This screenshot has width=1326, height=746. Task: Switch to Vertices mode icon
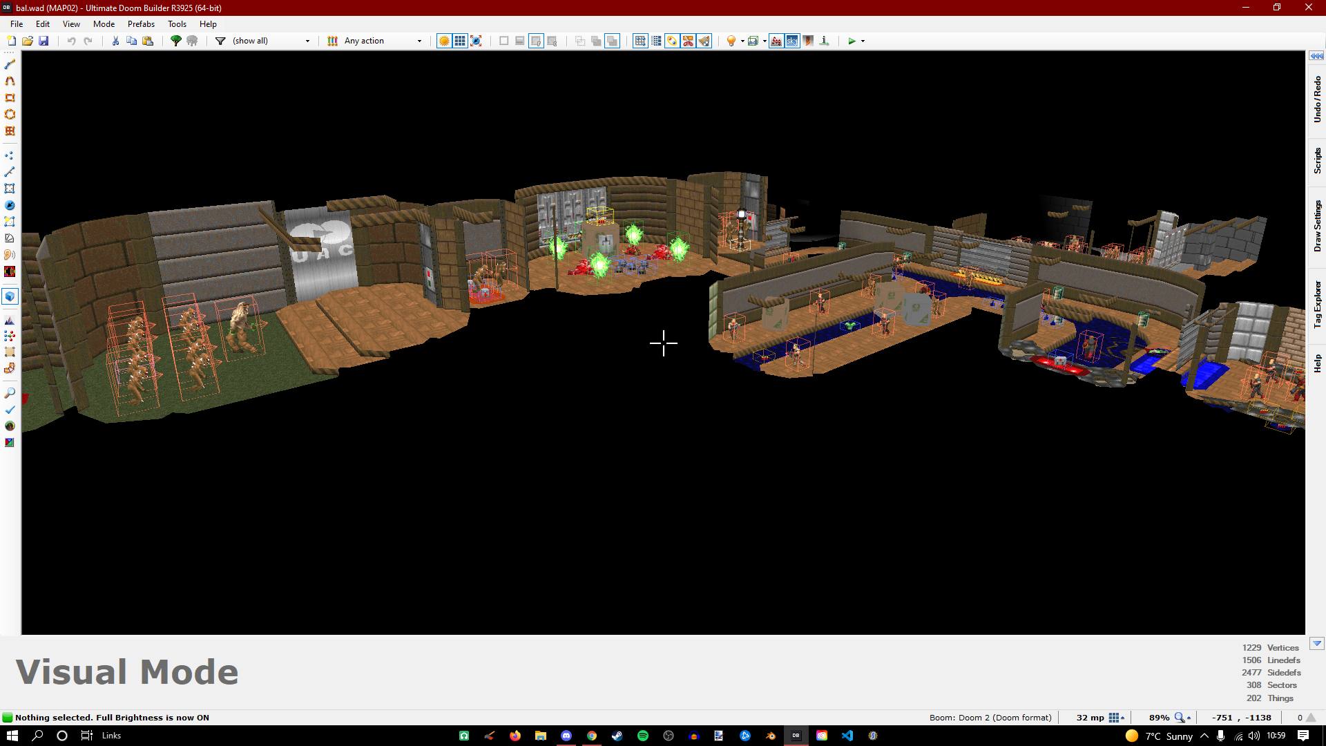click(x=10, y=155)
